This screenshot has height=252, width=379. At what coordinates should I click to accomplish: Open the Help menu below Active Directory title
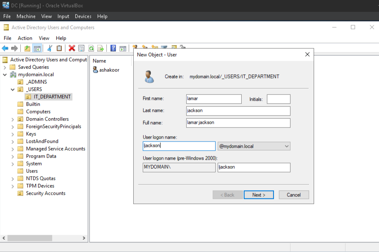pos(61,38)
